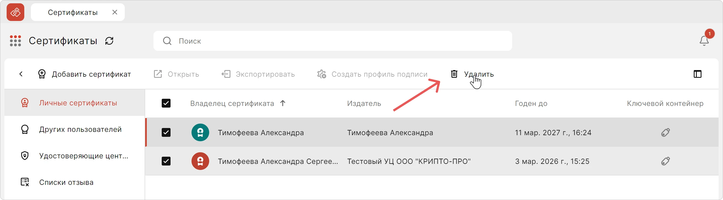Open the apps grid menu icon
The height and width of the screenshot is (200, 723).
pos(15,41)
